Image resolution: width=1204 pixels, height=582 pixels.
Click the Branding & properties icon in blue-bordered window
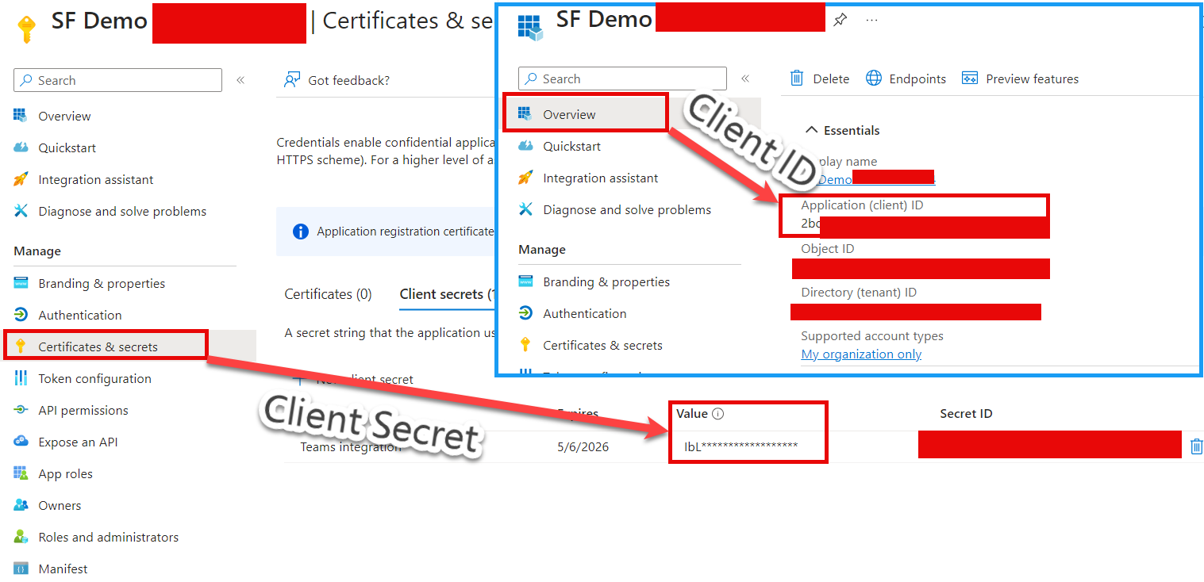525,281
